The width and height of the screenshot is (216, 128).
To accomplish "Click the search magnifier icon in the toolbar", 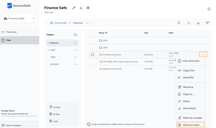I will click(x=179, y=23).
